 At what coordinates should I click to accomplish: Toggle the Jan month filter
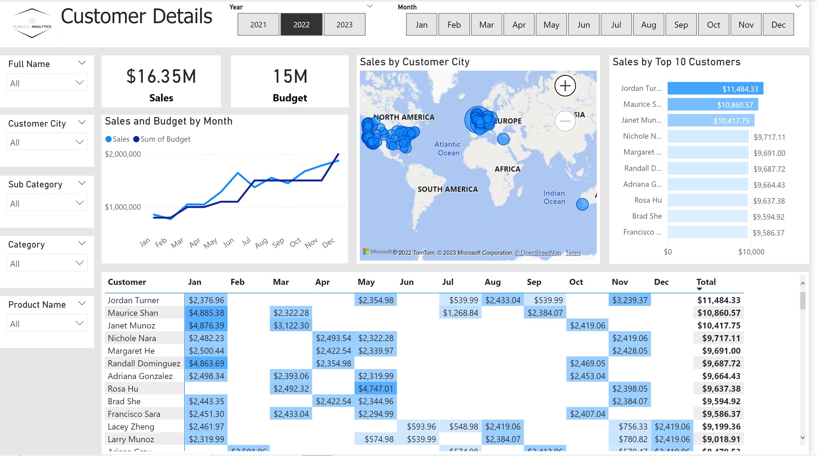(422, 24)
